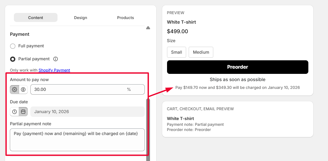Open the January 10, 2026 date field
Screen dimensions: 328x161
(87, 112)
